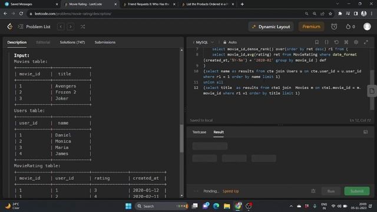Image resolution: width=377 pixels, height=212 pixels.
Task: Reload the page
Action: pyautogui.click(x=21, y=14)
